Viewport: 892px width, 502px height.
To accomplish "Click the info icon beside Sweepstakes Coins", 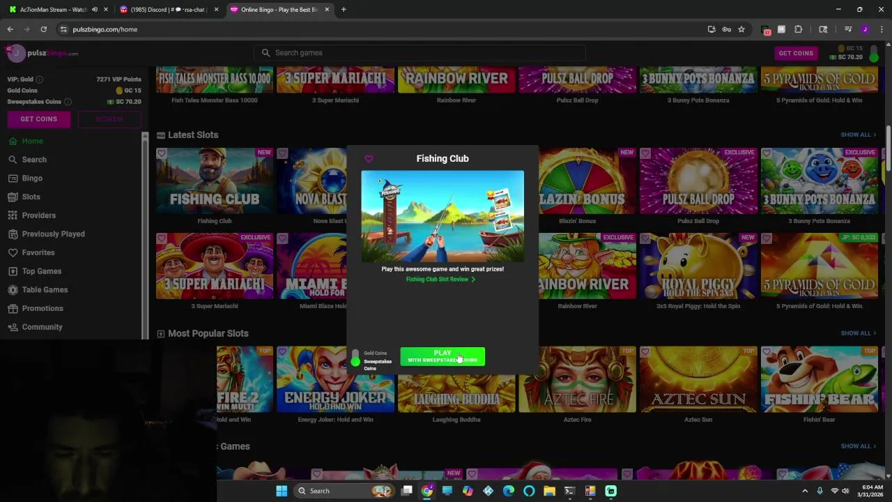I will point(68,102).
